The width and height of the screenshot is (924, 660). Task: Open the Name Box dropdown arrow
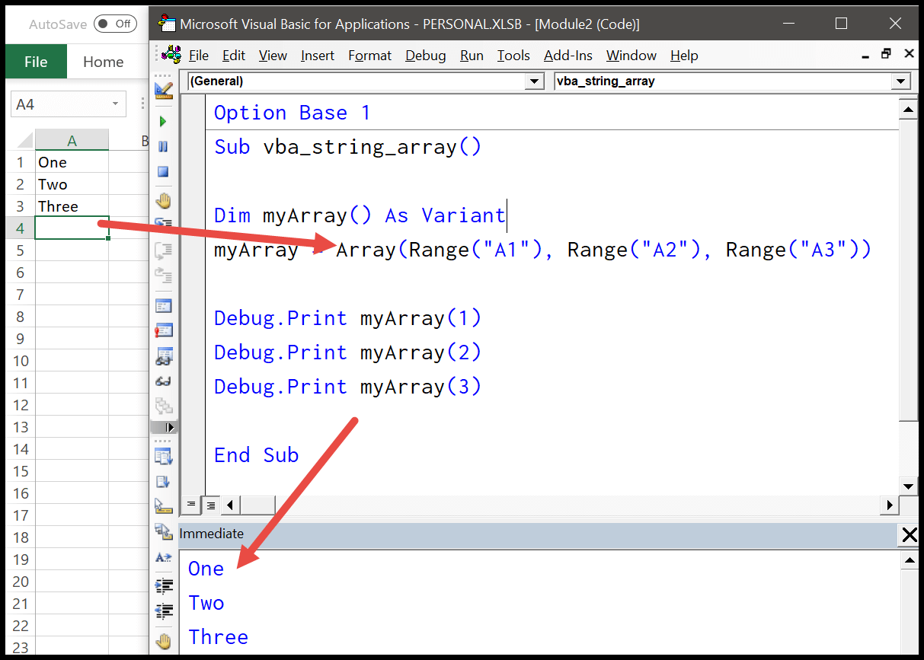click(x=115, y=104)
